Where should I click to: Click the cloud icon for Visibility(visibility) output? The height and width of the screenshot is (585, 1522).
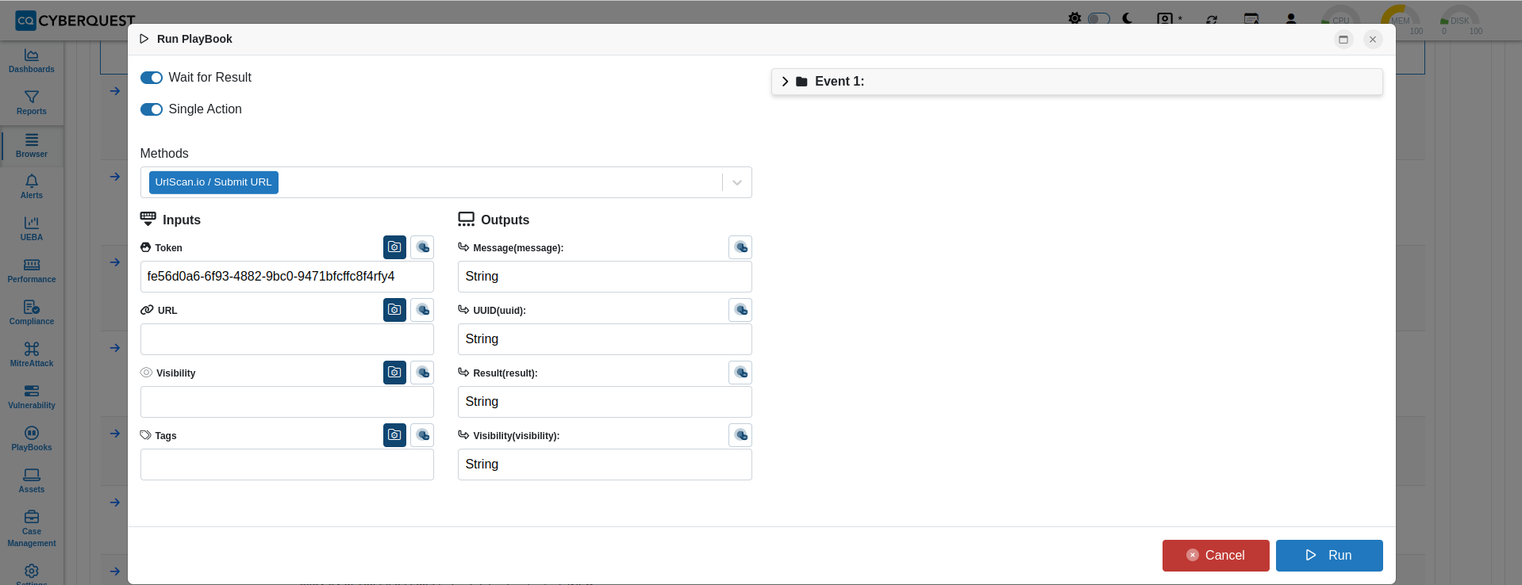click(740, 435)
